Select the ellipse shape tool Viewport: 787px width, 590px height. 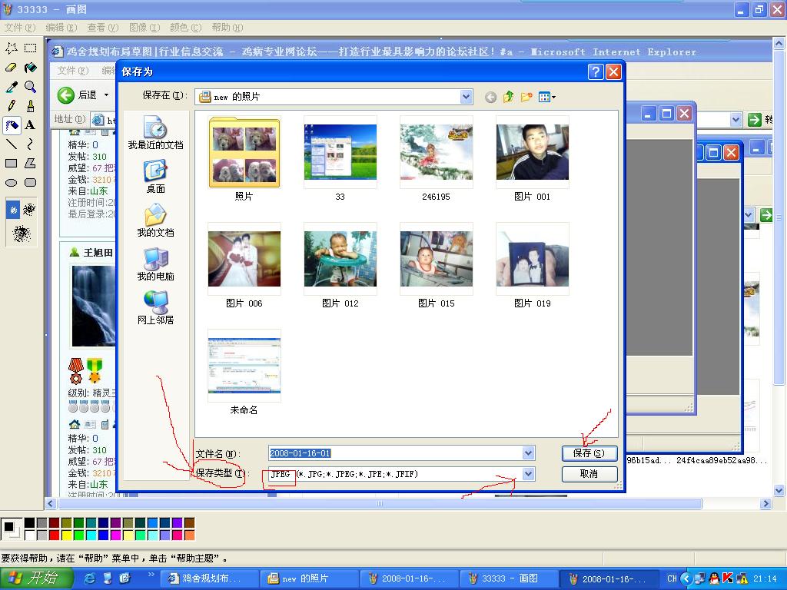pos(12,183)
